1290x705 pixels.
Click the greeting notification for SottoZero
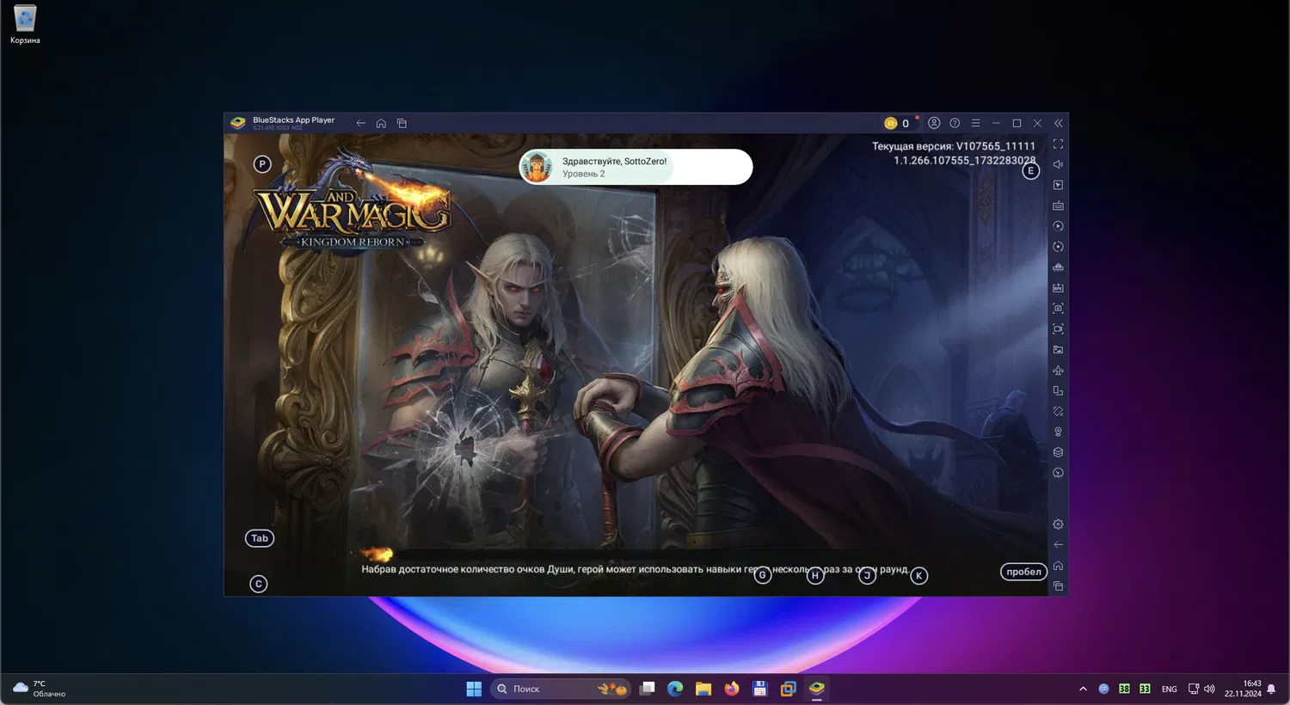(636, 167)
